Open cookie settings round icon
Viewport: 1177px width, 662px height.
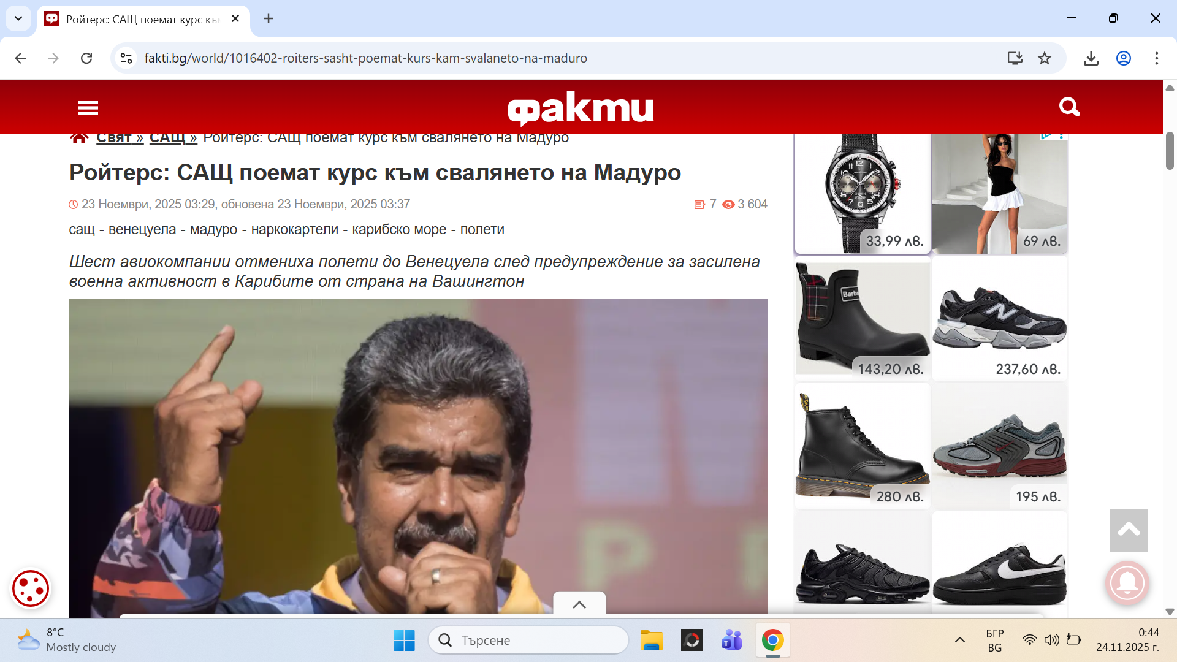31,588
